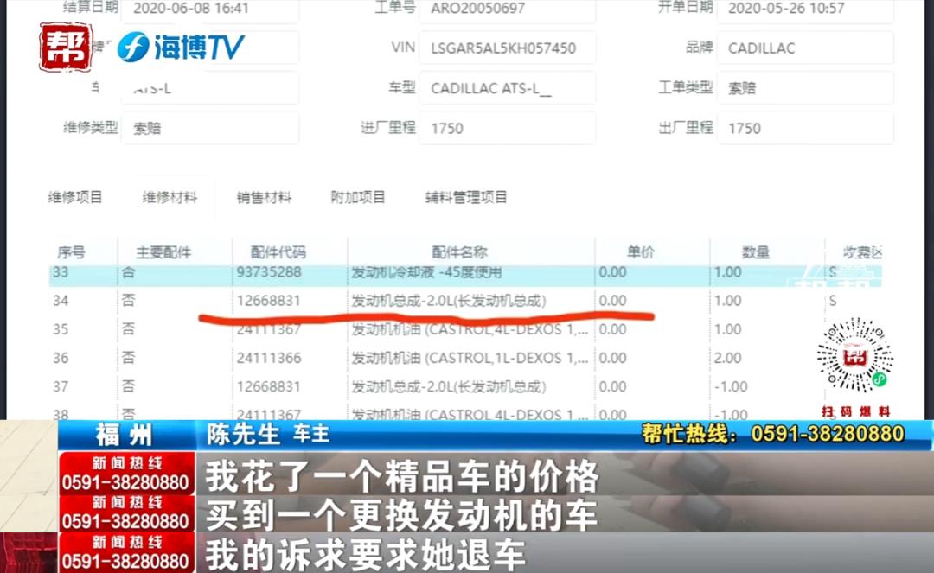Click the 0.00 price in row 37
Viewport: 934px width, 573px height.
pos(612,386)
